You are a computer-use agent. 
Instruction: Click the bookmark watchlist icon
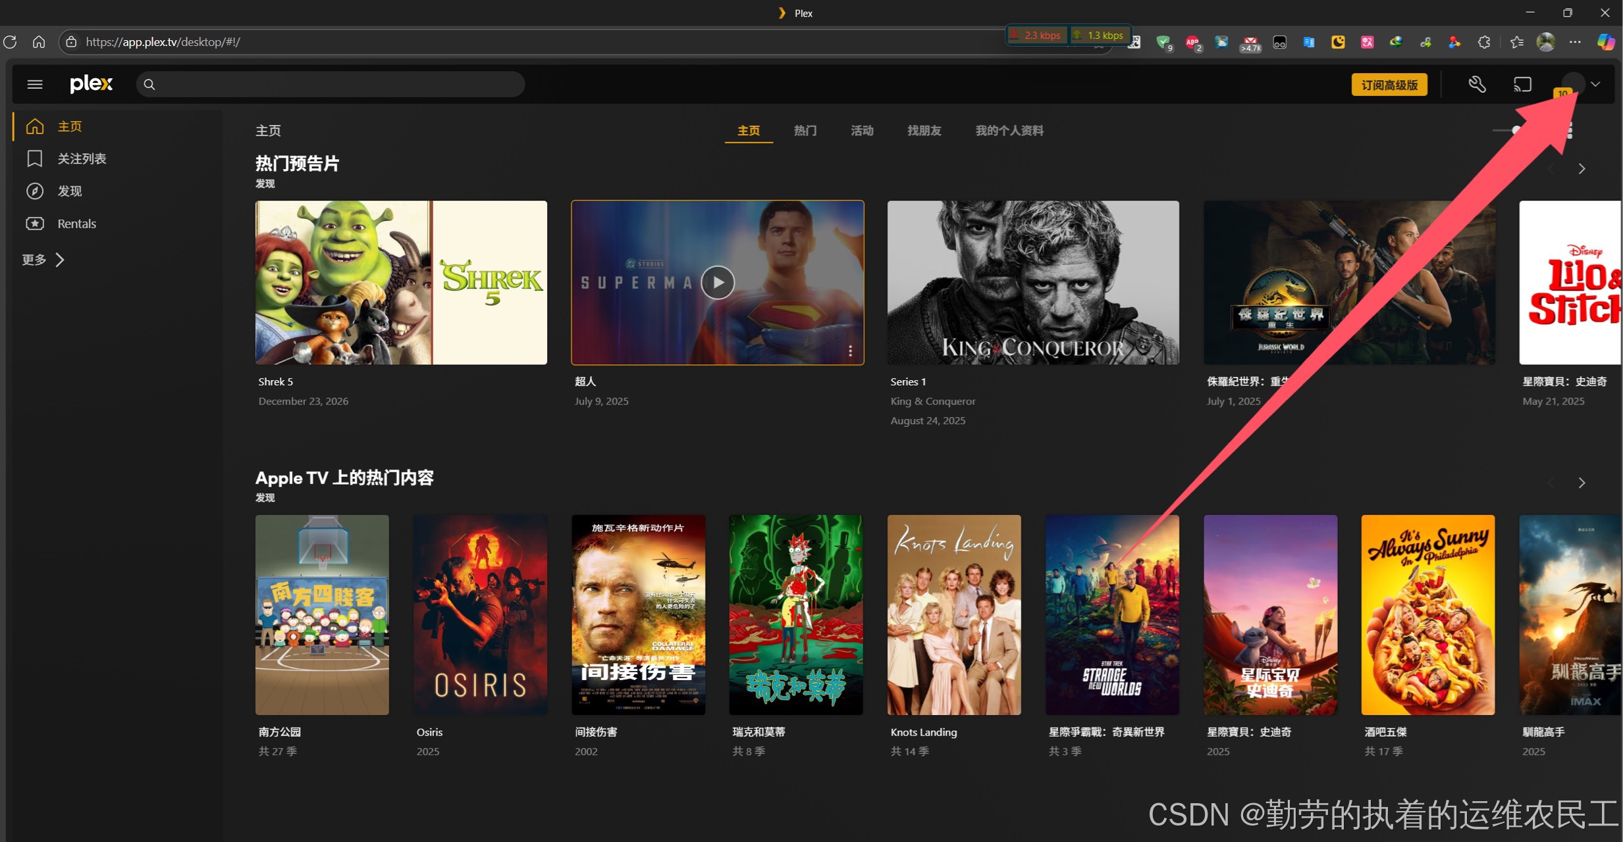point(35,159)
